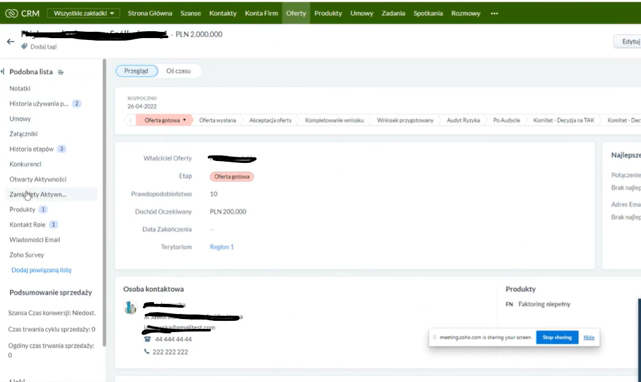This screenshot has width=641, height=382.
Task: Open Historia używania related list item
Action: 39,104
